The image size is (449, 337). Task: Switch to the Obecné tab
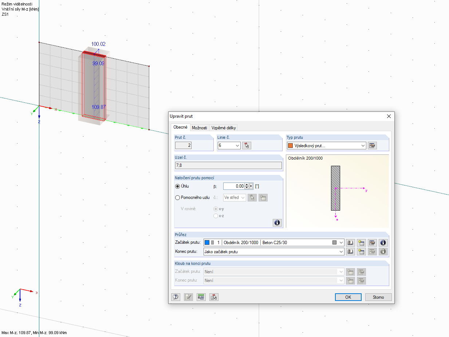click(181, 128)
